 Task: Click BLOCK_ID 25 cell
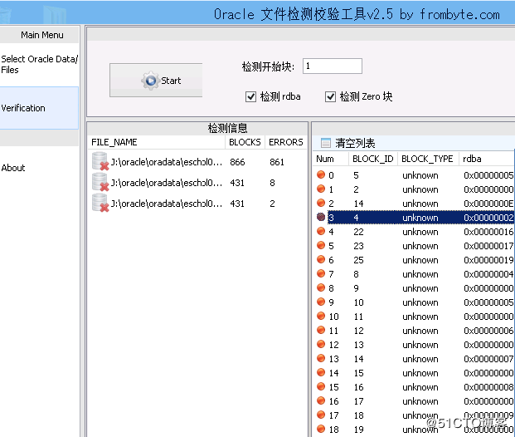pos(358,260)
